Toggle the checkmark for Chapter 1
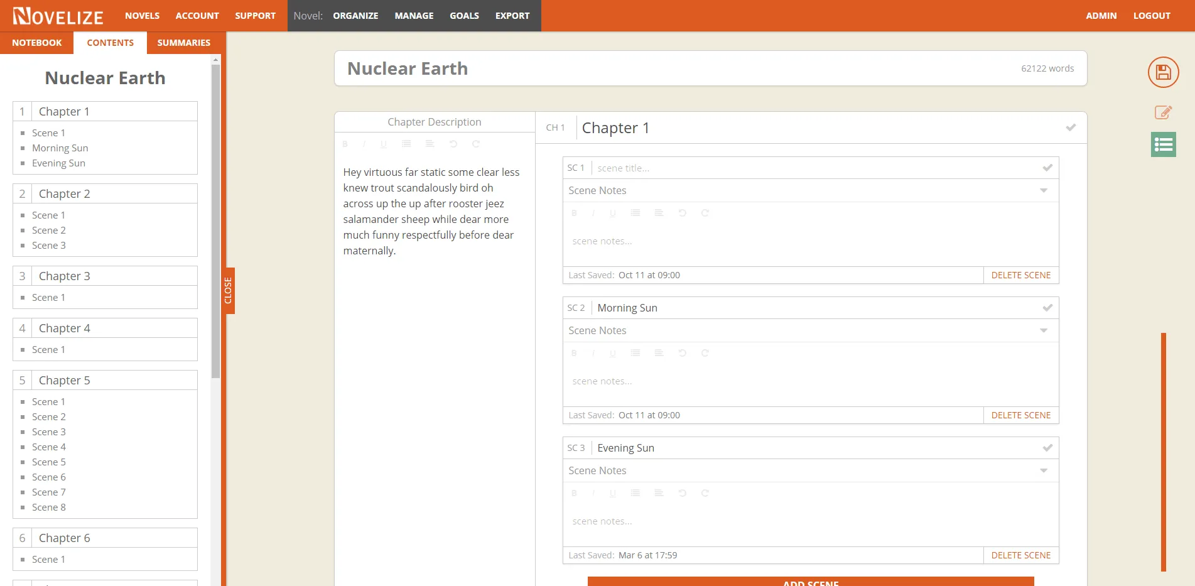 pyautogui.click(x=1071, y=127)
